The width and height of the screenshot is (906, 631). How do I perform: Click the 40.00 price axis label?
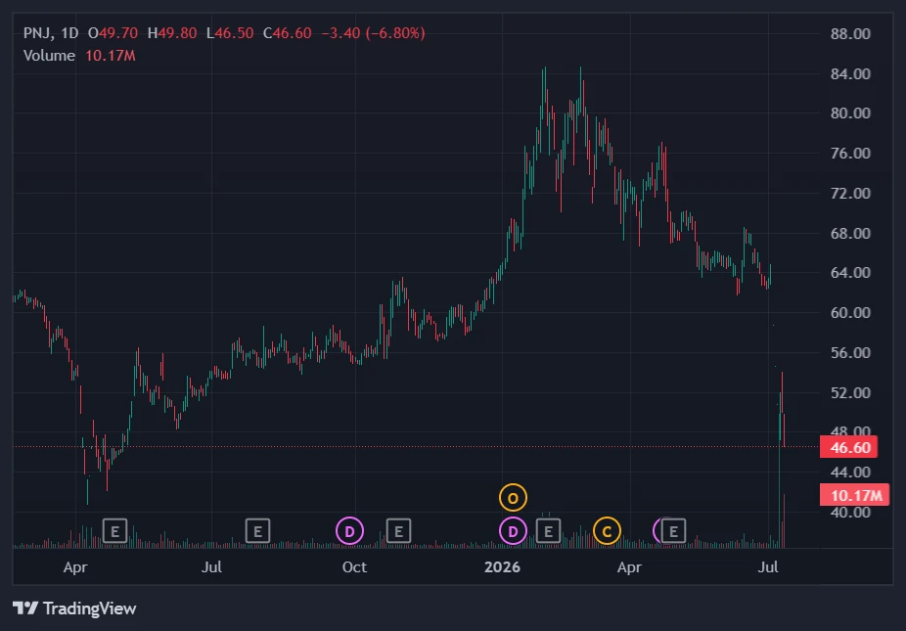tap(850, 512)
